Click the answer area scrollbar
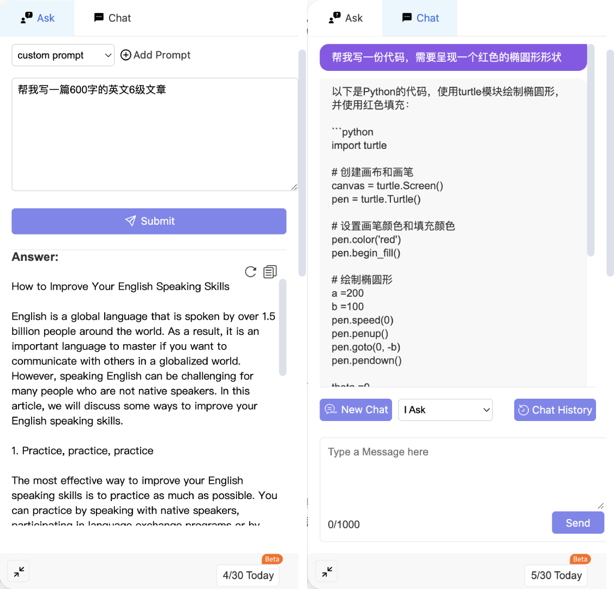This screenshot has width=614, height=589. tap(282, 327)
